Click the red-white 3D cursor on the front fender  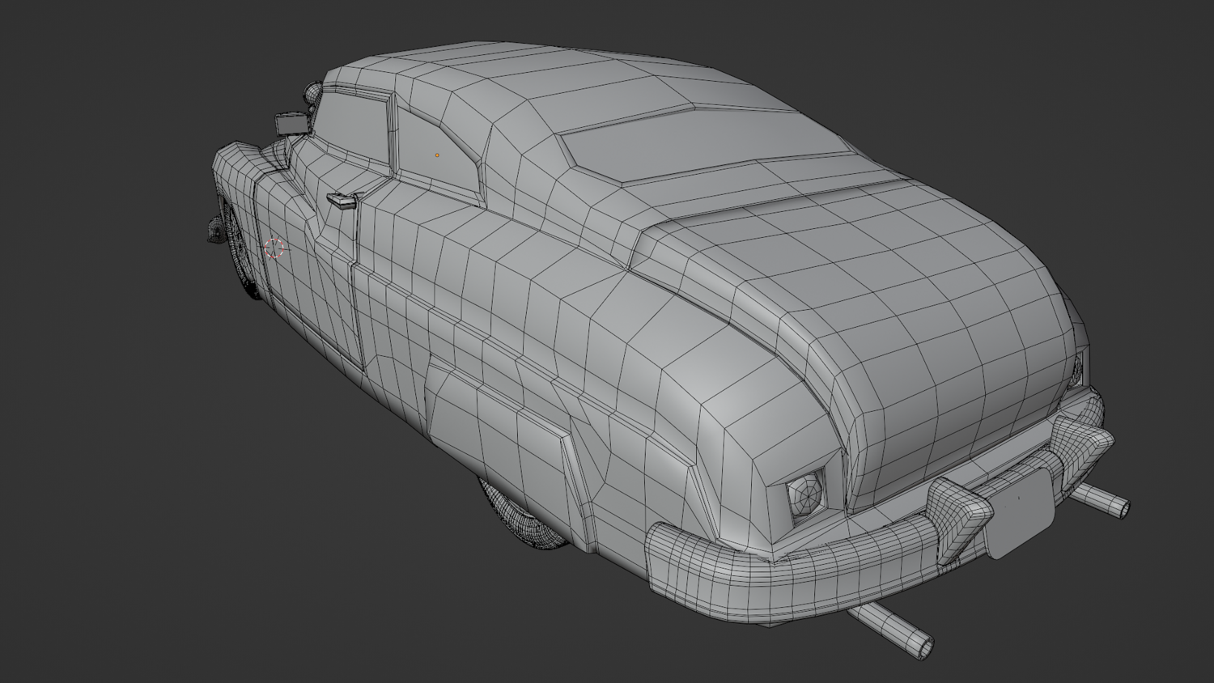point(275,248)
